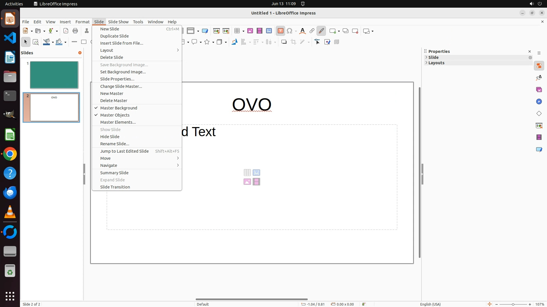Toggle Master Background checkmark item

[x=119, y=108]
